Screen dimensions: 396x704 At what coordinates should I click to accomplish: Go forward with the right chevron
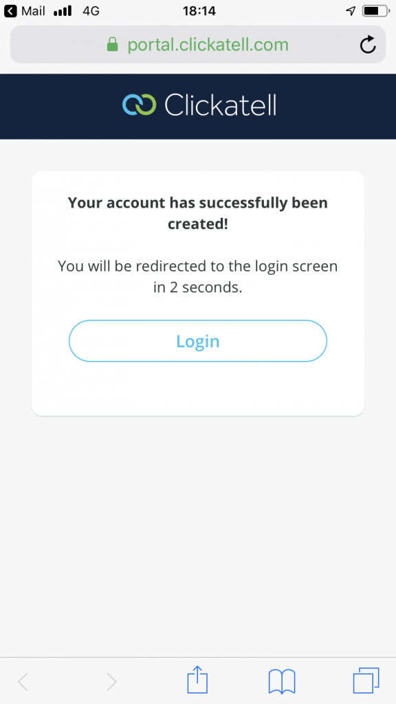[x=112, y=682]
